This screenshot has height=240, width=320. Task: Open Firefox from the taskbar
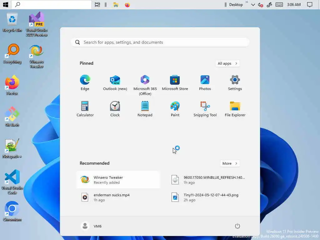(x=127, y=5)
